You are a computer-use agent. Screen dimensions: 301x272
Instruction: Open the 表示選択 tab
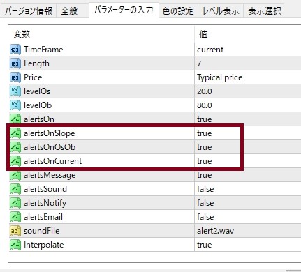pyautogui.click(x=265, y=11)
